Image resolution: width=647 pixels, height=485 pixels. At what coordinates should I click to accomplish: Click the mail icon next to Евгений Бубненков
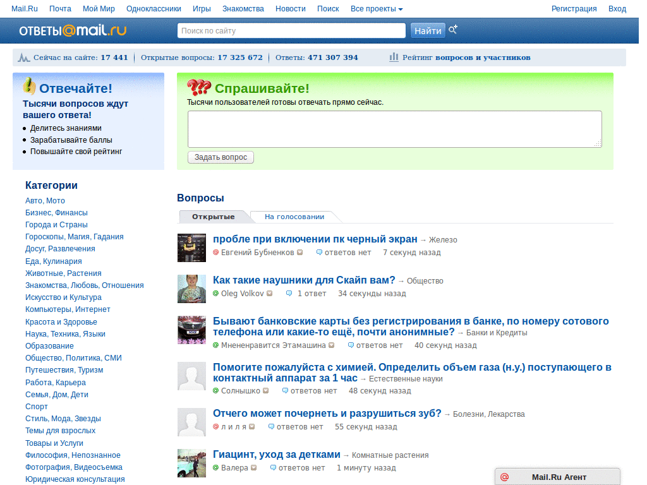coord(300,253)
